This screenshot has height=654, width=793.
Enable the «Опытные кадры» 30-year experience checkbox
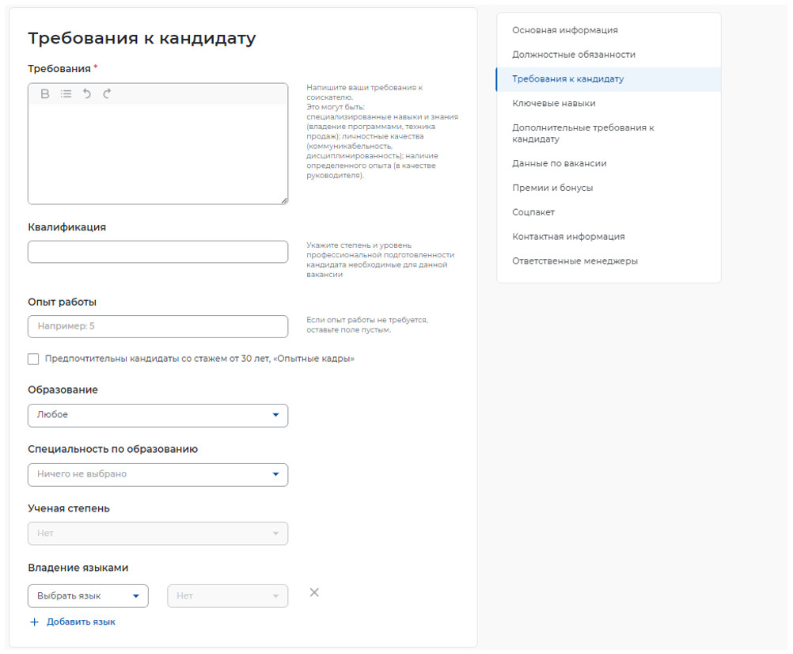[x=33, y=359]
